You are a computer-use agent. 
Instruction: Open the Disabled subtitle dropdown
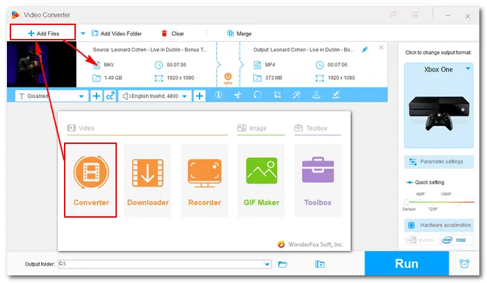point(51,96)
